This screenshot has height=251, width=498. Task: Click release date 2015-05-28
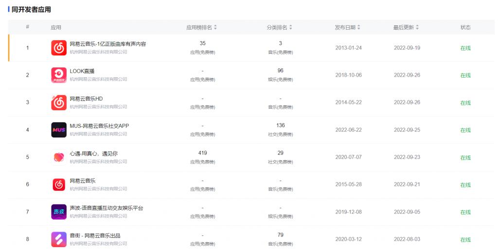tap(348, 184)
